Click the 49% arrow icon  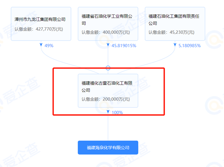[41, 45]
